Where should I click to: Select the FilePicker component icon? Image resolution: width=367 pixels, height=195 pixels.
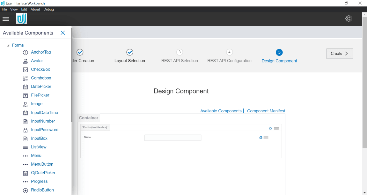[x=25, y=95]
